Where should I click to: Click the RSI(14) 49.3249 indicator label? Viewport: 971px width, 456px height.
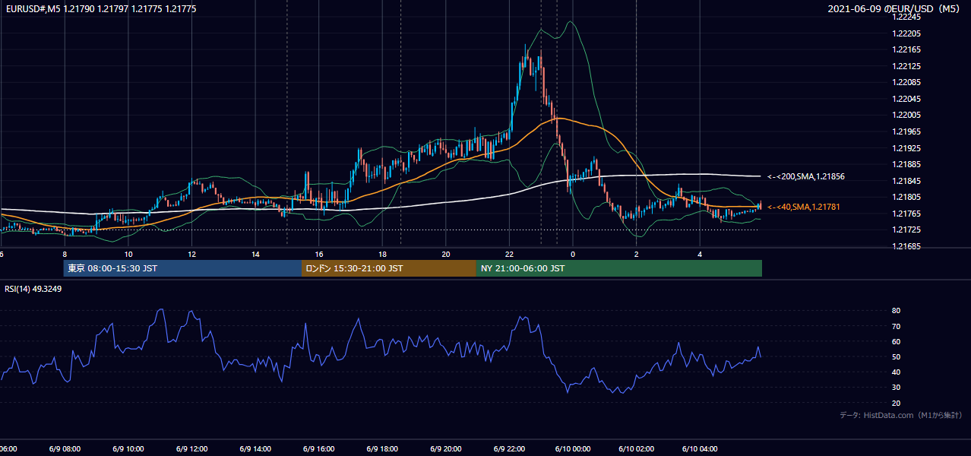(33, 289)
